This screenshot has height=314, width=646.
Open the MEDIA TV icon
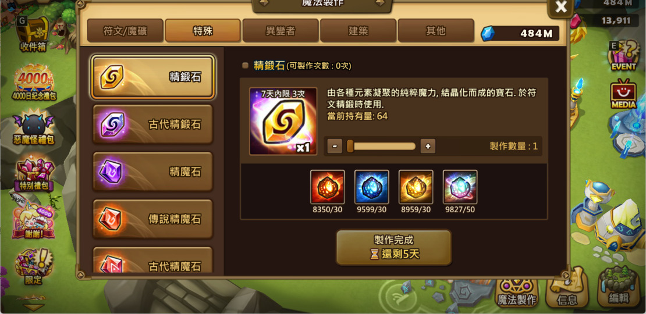click(623, 95)
